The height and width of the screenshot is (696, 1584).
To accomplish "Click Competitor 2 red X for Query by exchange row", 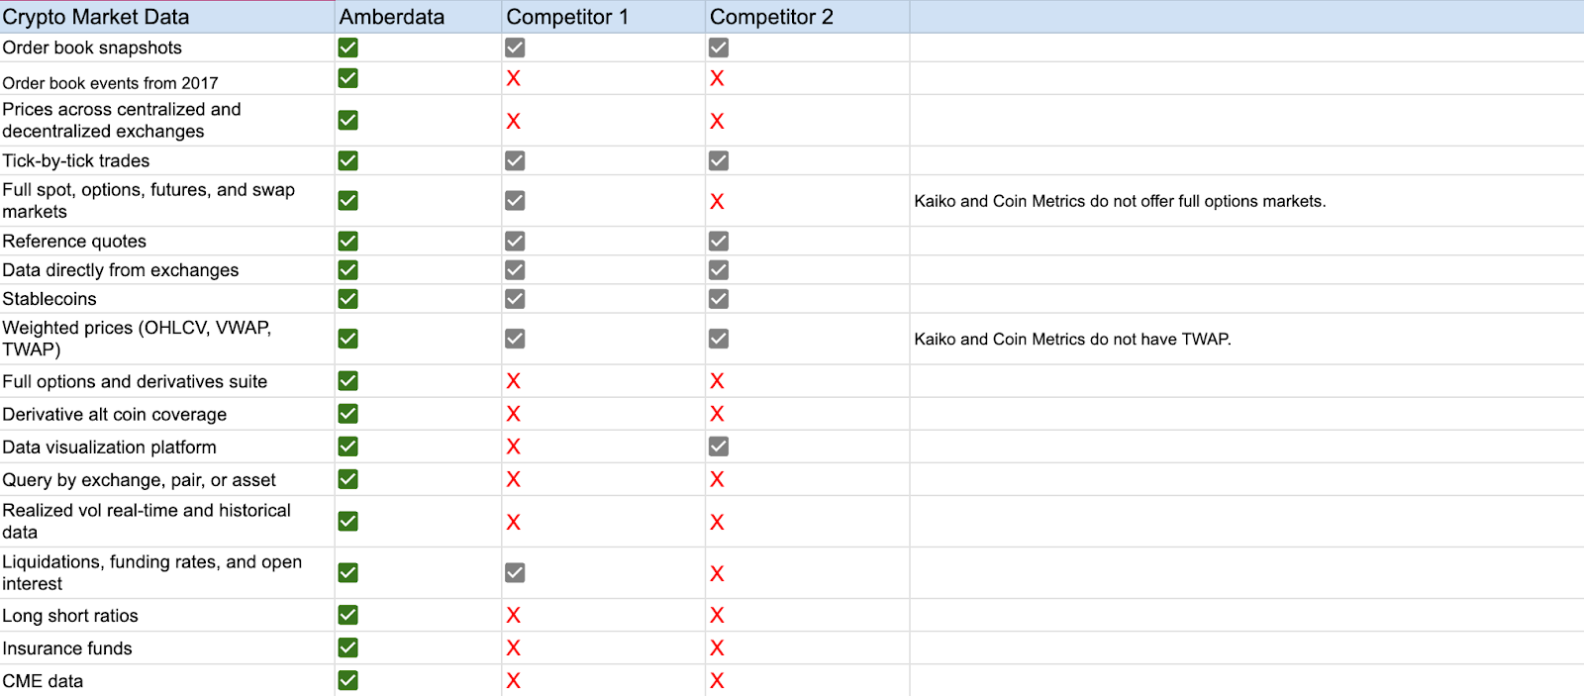I will point(717,479).
